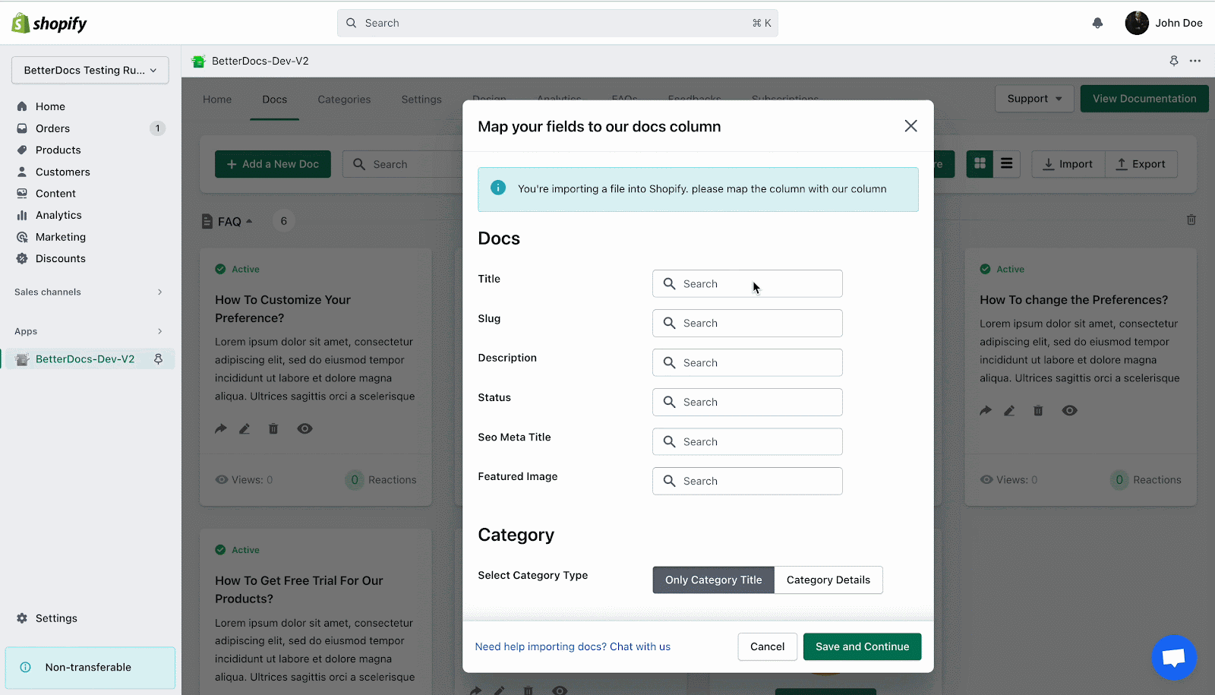The height and width of the screenshot is (695, 1215).
Task: Switch docs to list view layout
Action: pyautogui.click(x=1007, y=163)
